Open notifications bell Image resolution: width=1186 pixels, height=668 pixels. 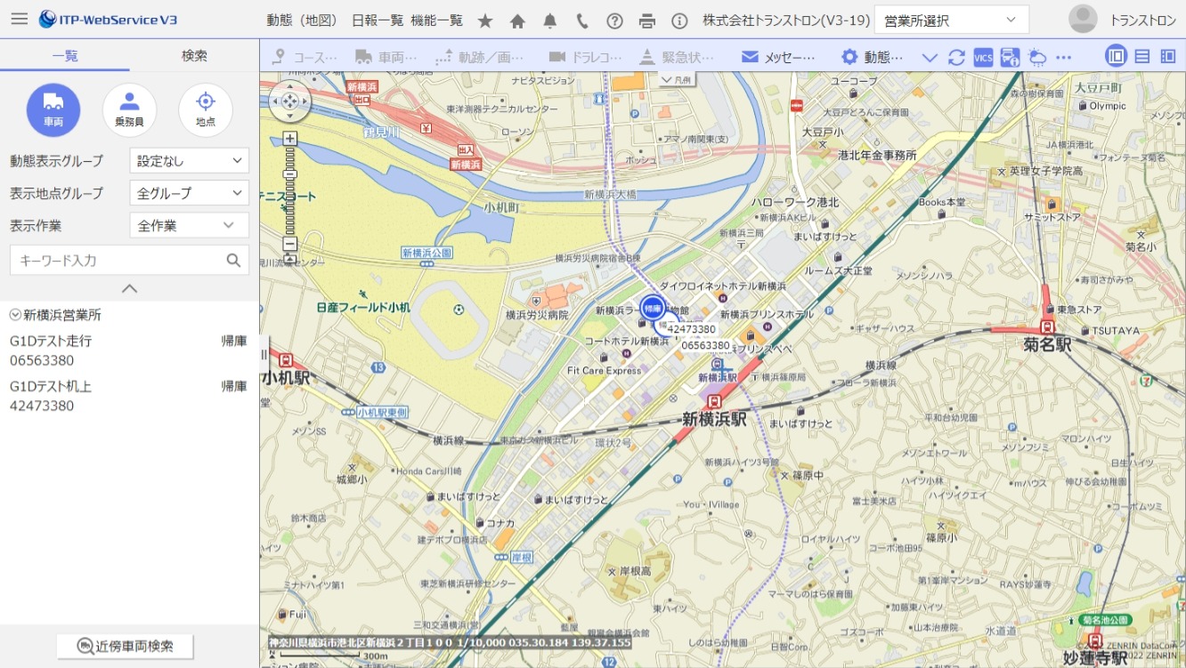click(550, 20)
